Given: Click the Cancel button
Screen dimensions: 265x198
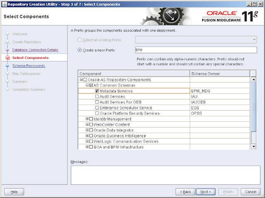Looking at the screenshot, I should click(251, 192).
